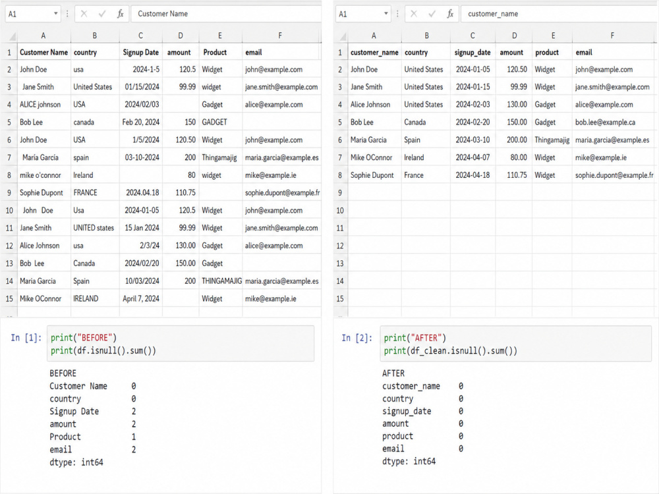Image resolution: width=659 pixels, height=494 pixels.
Task: Select cell with 'UNITED states'
Action: coord(95,228)
